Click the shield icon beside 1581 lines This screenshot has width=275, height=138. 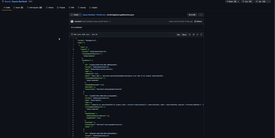[72, 34]
